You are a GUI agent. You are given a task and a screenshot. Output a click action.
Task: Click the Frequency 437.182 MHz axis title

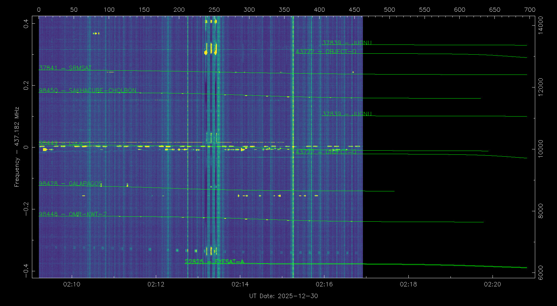17,147
